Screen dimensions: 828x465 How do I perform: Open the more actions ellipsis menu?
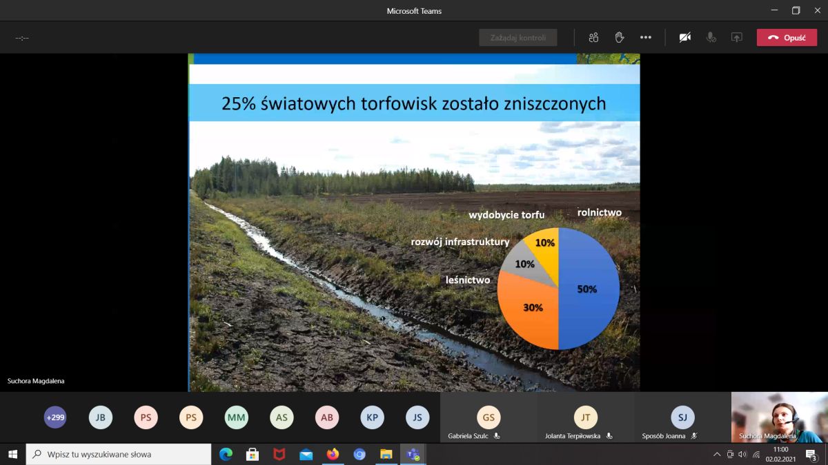coord(645,38)
